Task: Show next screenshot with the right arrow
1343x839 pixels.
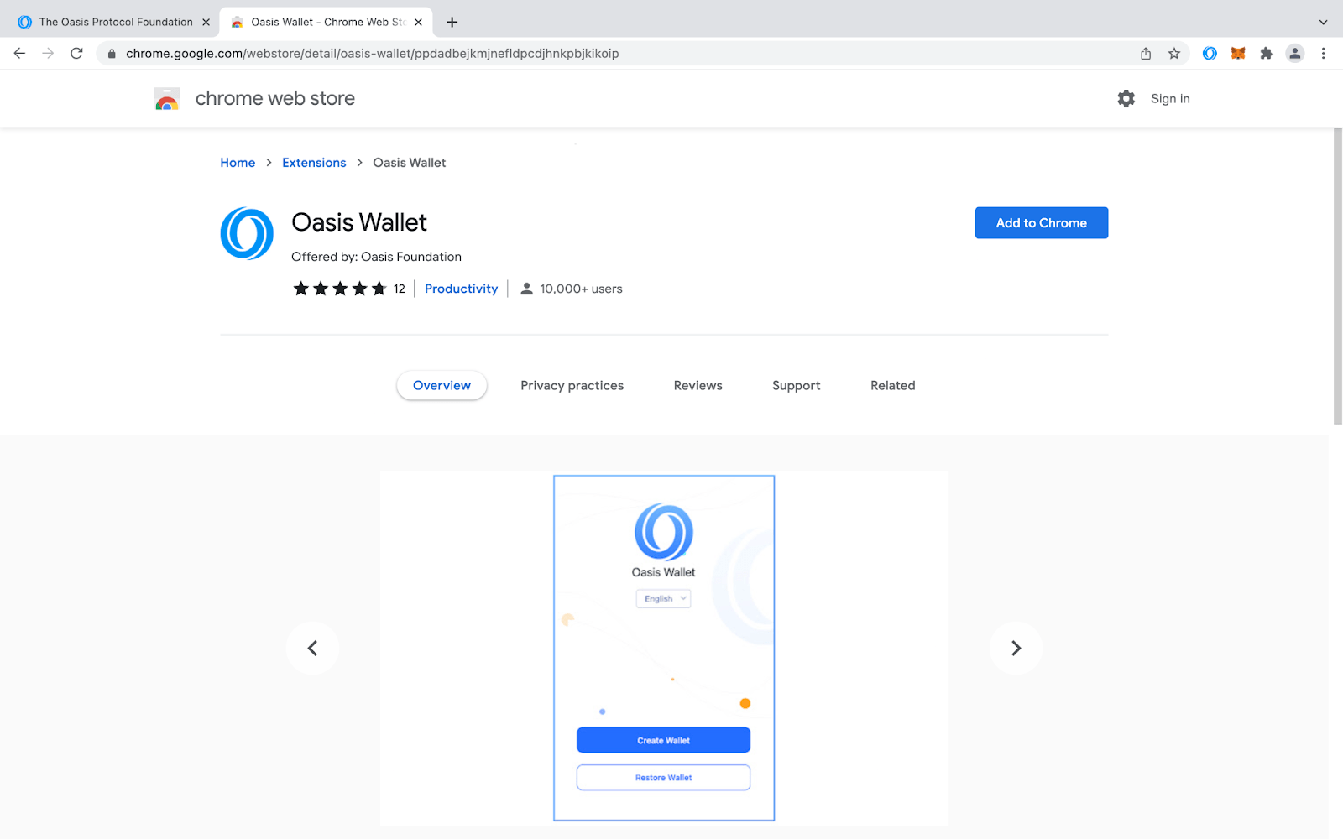Action: pyautogui.click(x=1016, y=648)
